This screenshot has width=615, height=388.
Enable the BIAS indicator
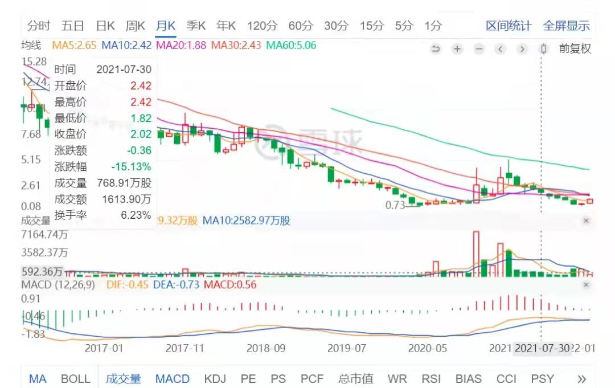468,379
